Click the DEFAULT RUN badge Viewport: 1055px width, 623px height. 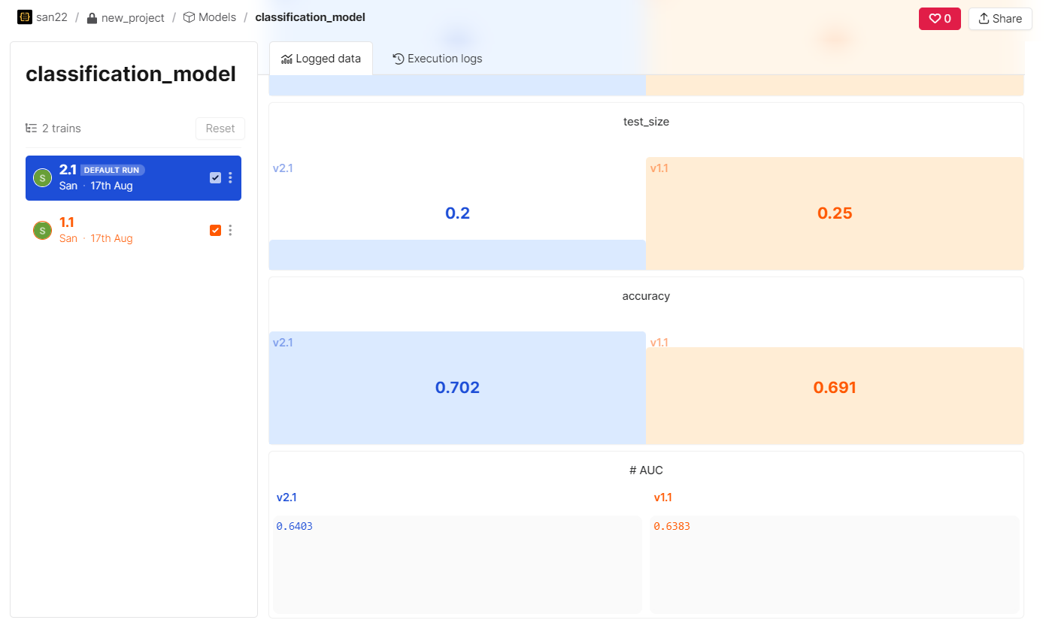(x=113, y=171)
